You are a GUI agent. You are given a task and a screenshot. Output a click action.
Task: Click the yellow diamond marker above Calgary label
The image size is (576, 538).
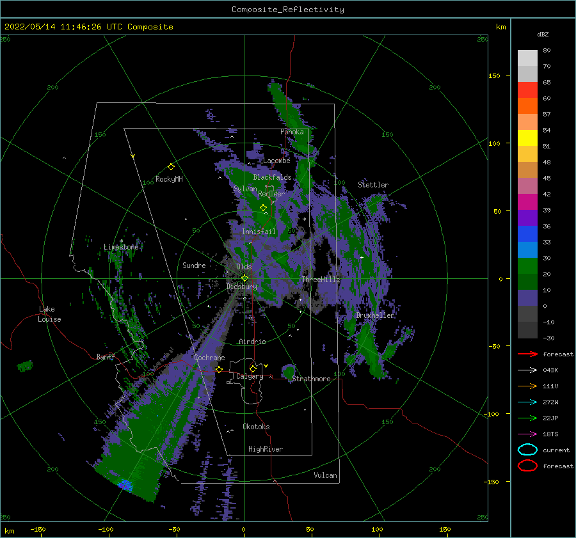(253, 368)
